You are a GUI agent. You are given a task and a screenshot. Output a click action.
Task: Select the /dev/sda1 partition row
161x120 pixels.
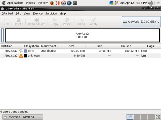[80, 51]
